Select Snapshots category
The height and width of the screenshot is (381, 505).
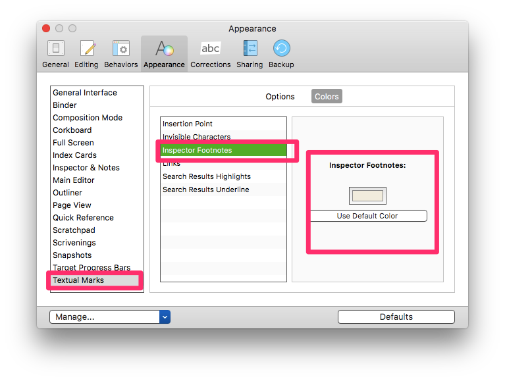[97, 255]
